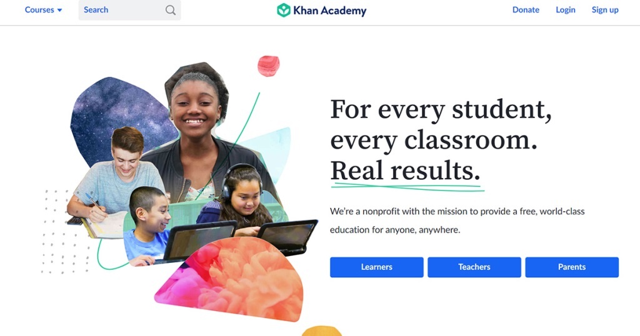Click the Khan Academy wordmark text
Screen dimensions: 640x336
330,11
